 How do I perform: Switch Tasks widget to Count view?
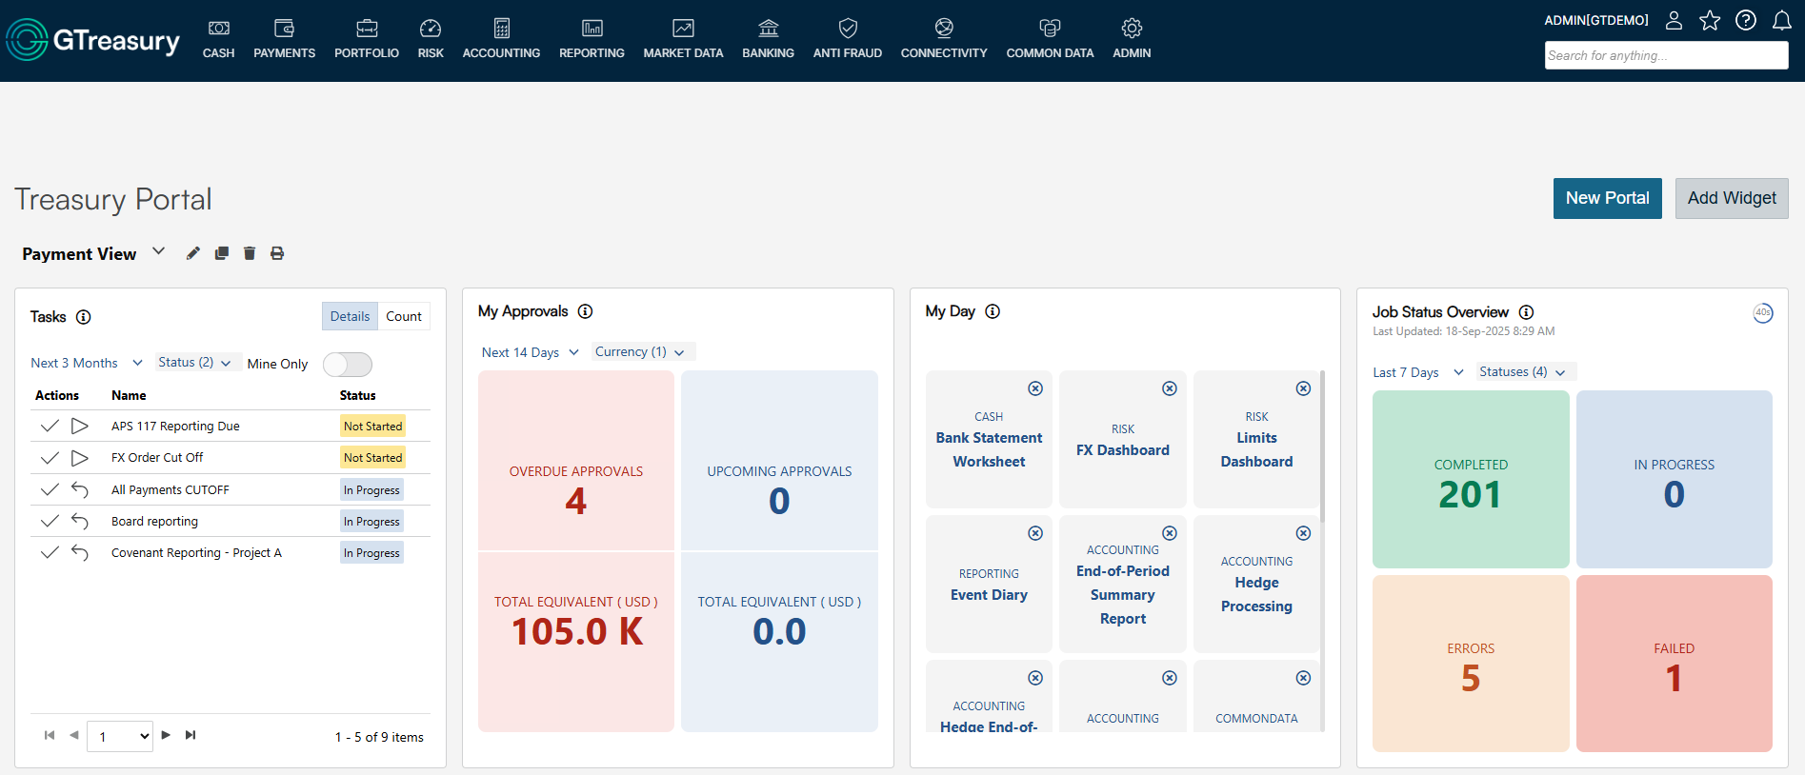(404, 316)
